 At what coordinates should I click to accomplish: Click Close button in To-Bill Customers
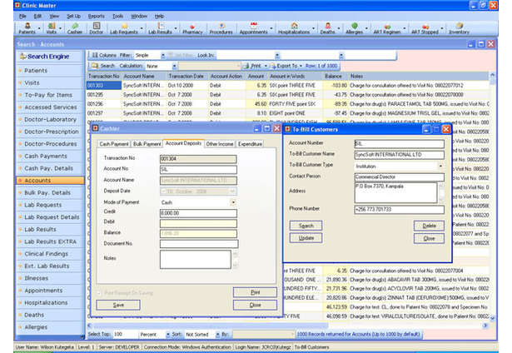pos(429,238)
